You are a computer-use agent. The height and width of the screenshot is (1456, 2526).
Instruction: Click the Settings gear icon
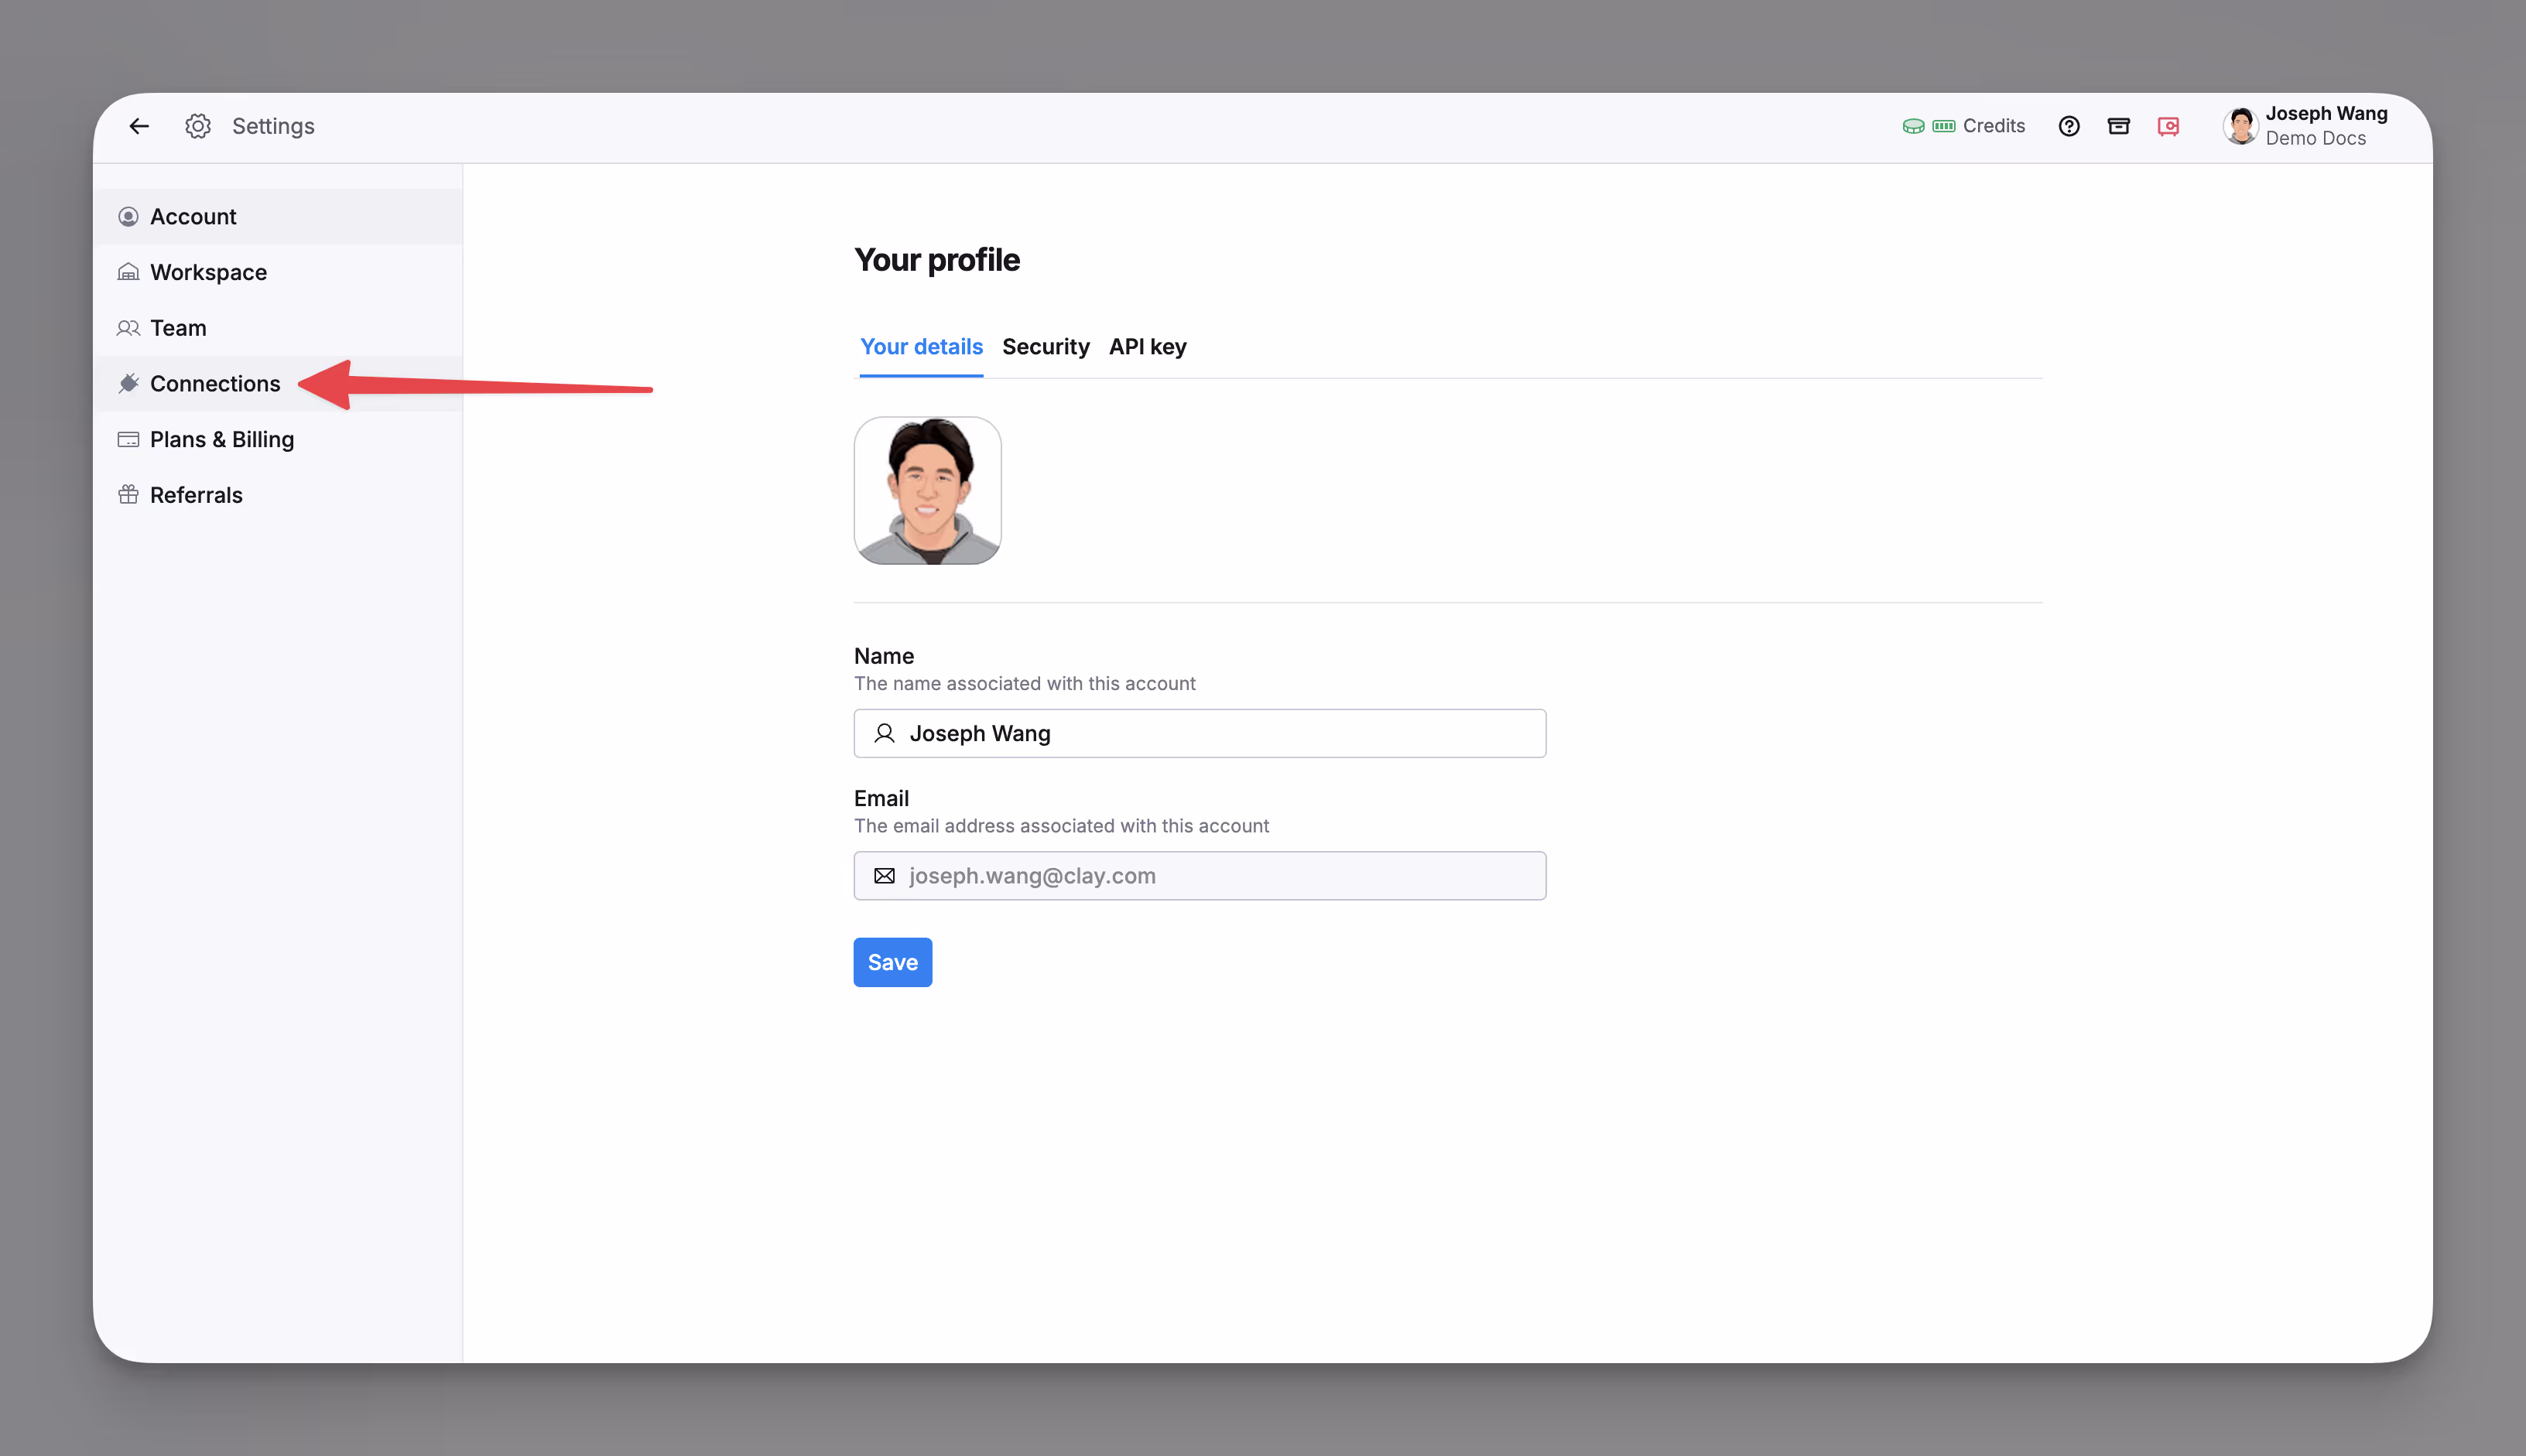click(x=198, y=126)
